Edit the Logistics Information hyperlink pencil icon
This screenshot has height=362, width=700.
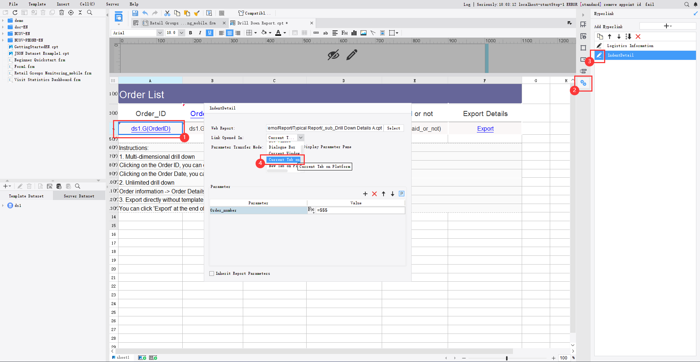pos(599,46)
